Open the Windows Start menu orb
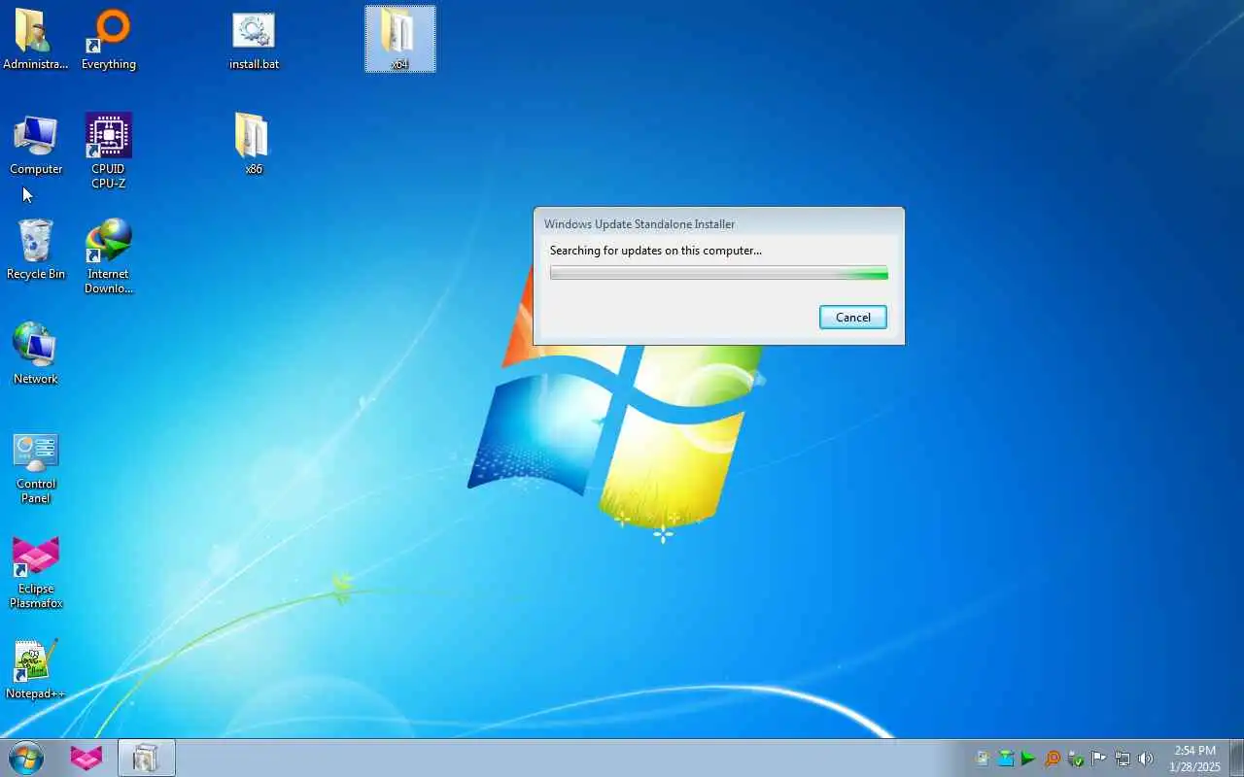This screenshot has height=777, width=1244. (26, 758)
